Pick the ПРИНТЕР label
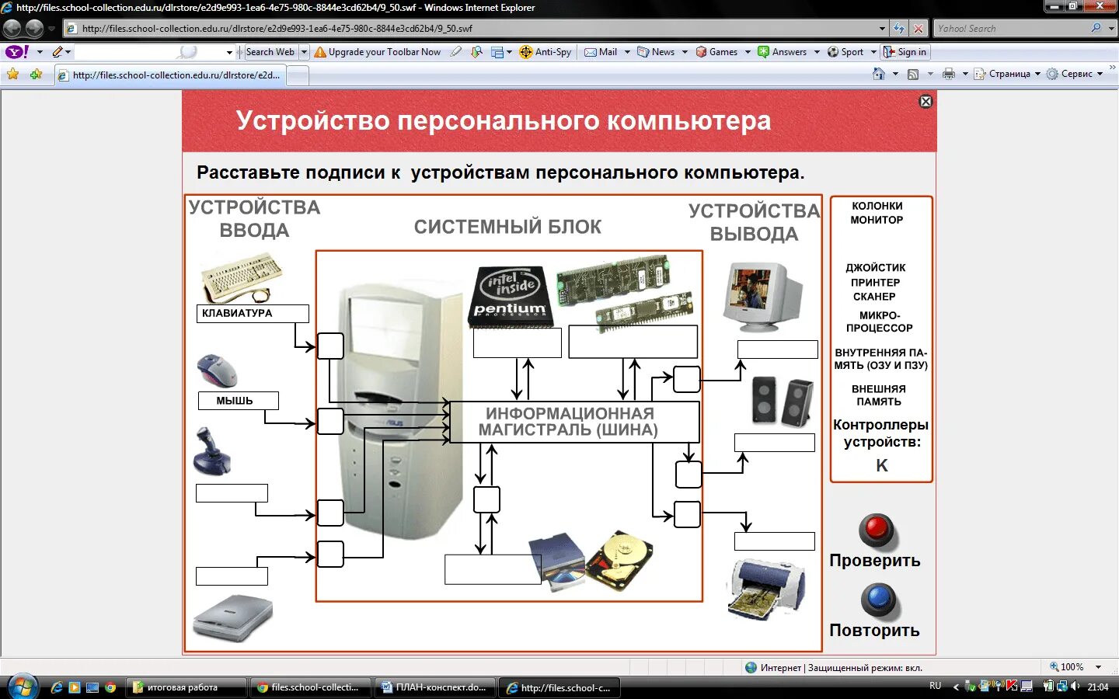 [875, 283]
